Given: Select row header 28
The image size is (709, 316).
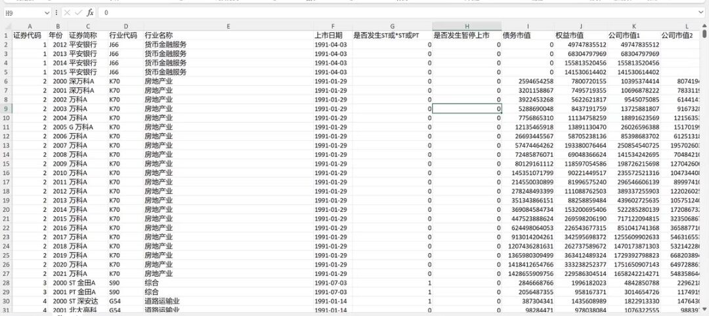Looking at the screenshot, I should coord(5,283).
